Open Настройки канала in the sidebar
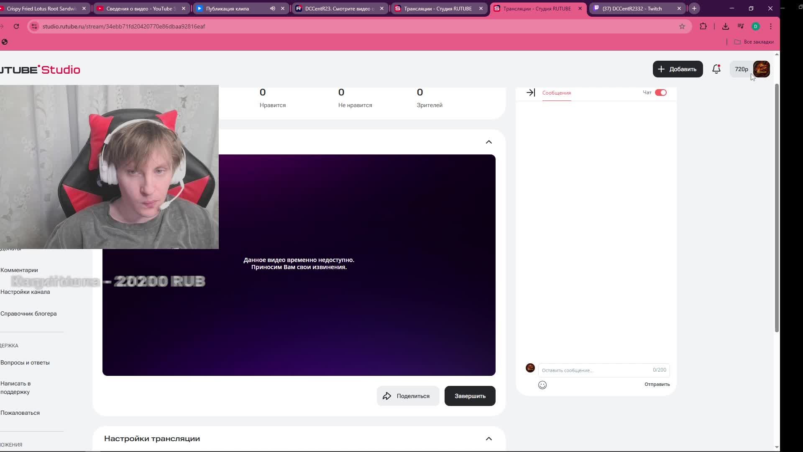 25,292
